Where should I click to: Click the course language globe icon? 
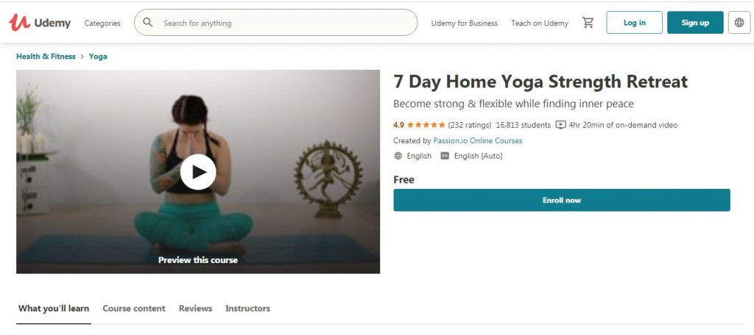coord(398,156)
